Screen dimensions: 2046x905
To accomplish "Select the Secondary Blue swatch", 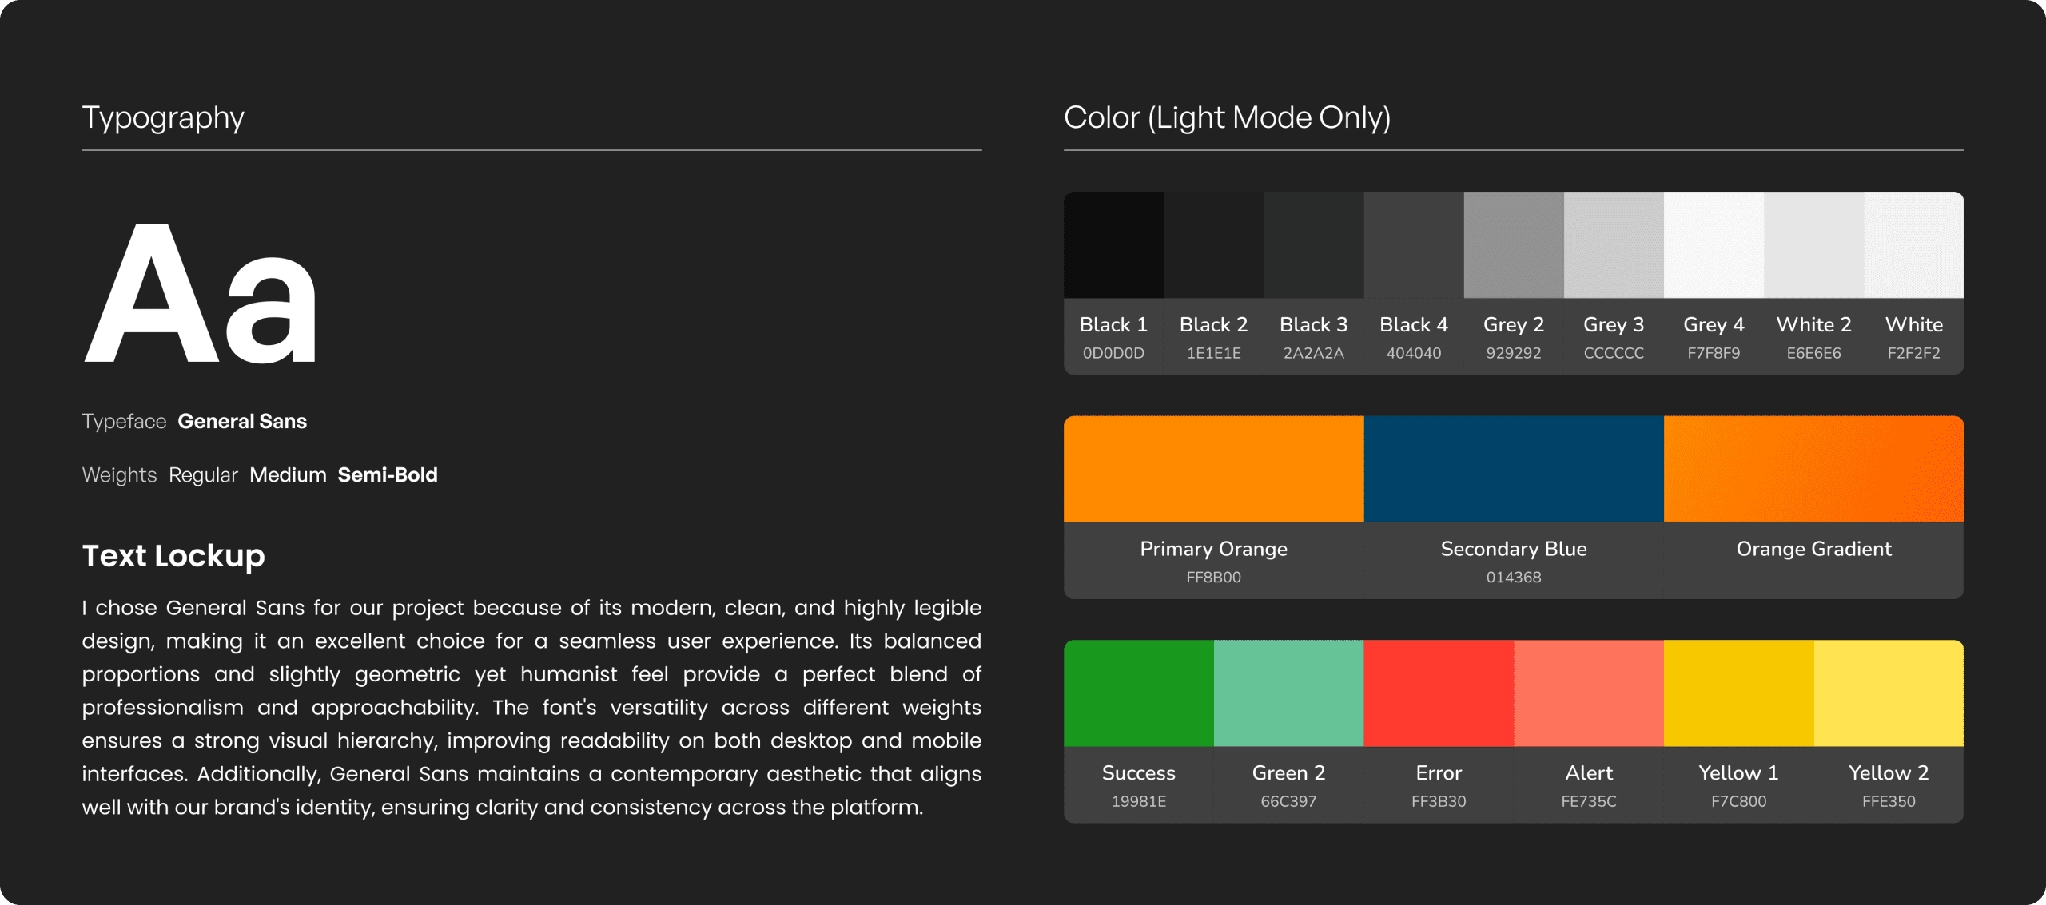I will [1514, 469].
